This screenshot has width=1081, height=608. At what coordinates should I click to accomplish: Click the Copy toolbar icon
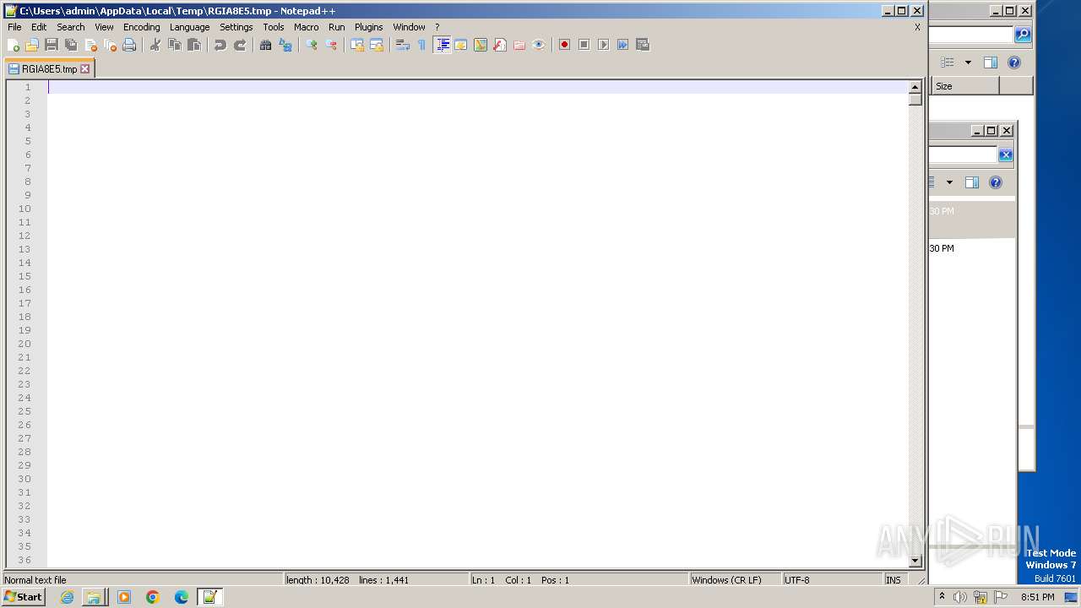(x=175, y=45)
